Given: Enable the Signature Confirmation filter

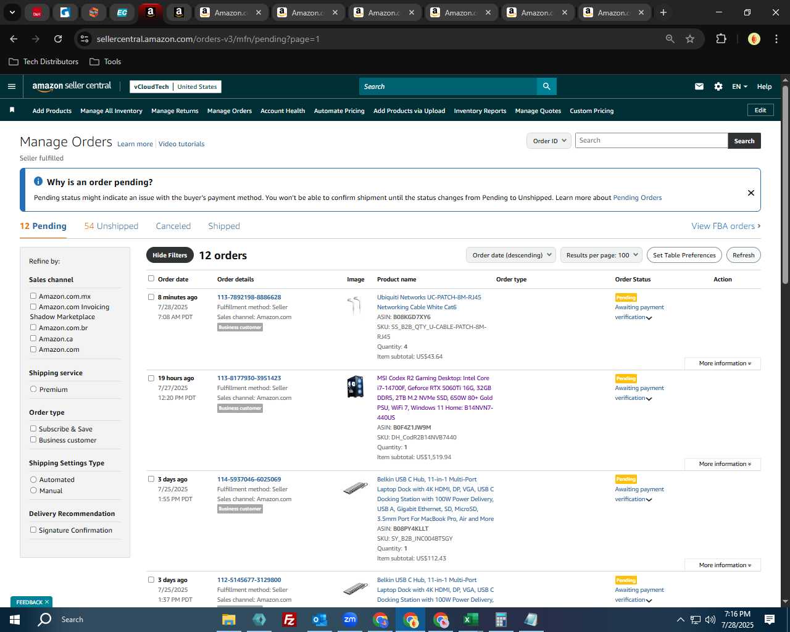Looking at the screenshot, I should tap(33, 530).
